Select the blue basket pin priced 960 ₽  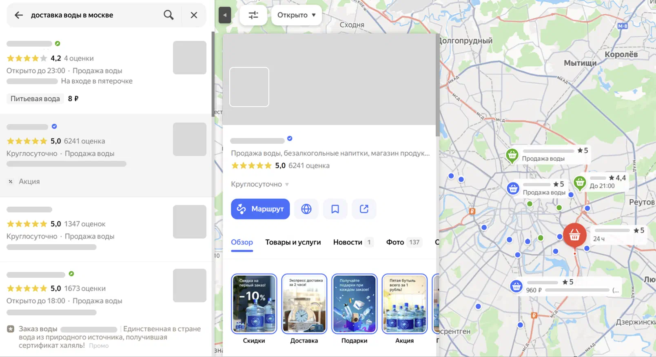516,286
